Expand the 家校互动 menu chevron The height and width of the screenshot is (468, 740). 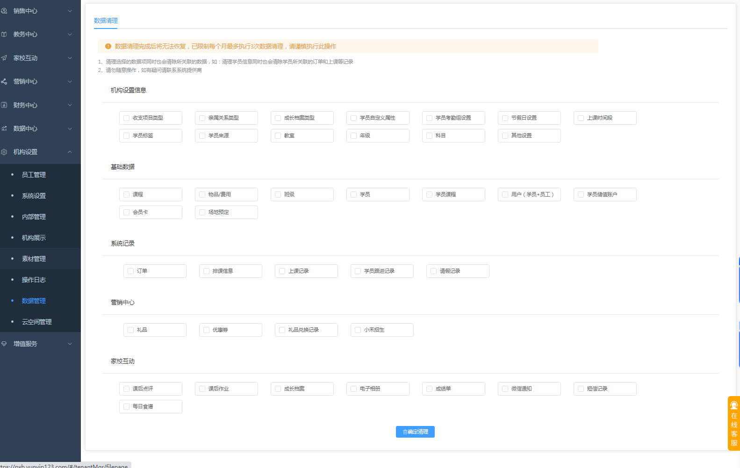click(70, 58)
